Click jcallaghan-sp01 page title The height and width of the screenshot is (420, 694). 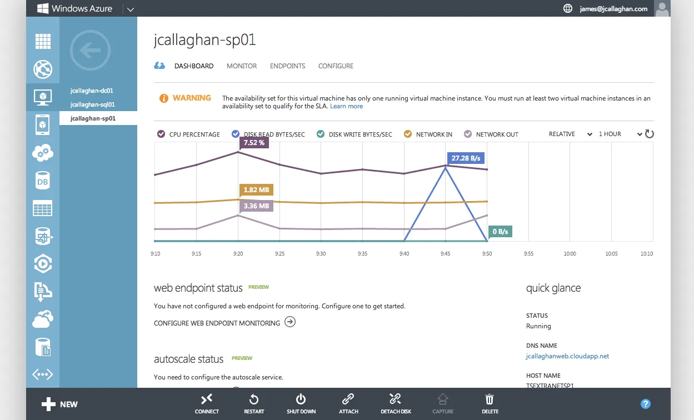205,41
